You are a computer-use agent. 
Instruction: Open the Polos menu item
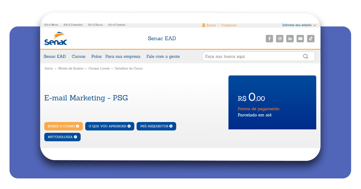(x=97, y=56)
